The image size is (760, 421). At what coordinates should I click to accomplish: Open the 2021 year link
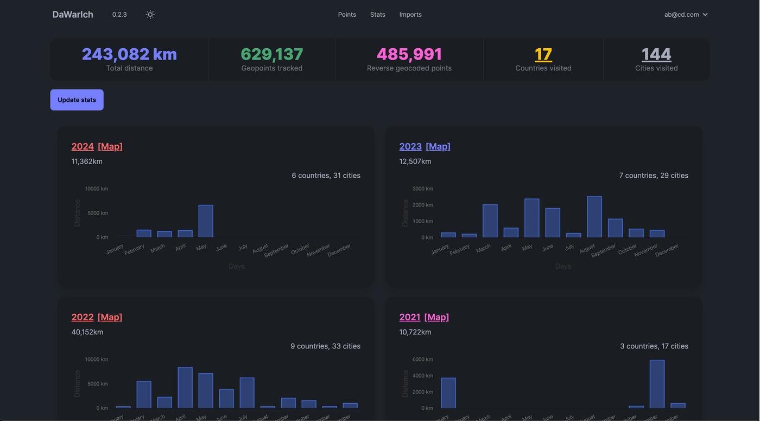[410, 317]
